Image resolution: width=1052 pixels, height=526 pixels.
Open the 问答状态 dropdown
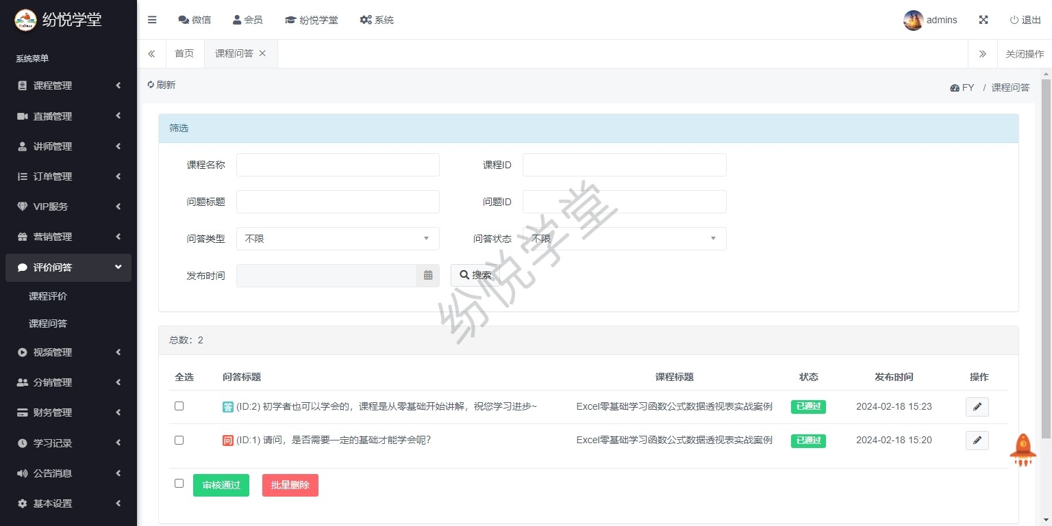point(624,239)
